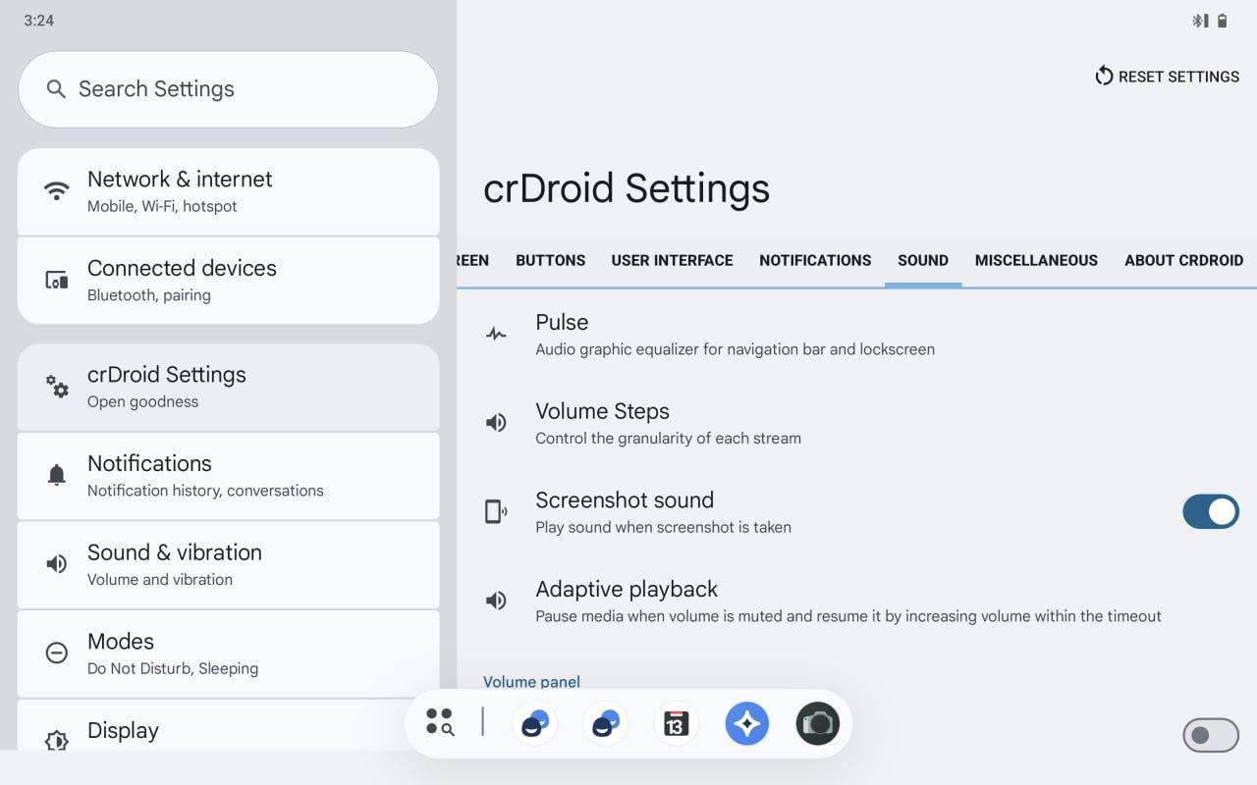Viewport: 1257px width, 785px height.
Task: Click the phone icon beside Screenshot sound
Action: click(496, 511)
